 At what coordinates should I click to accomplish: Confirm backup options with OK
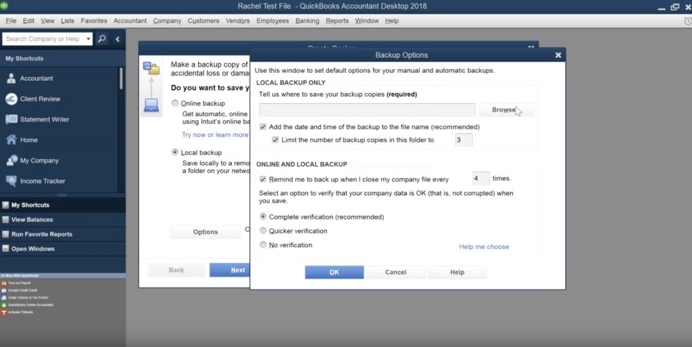pos(334,272)
